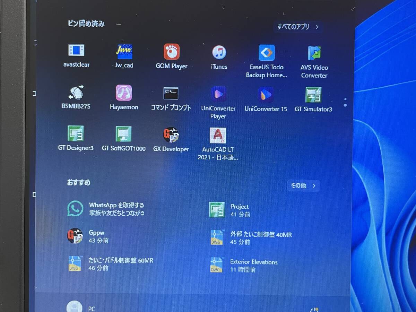This screenshot has width=416, height=312.
Task: Click the 家族や友だちとつながる subtitle
Action: [117, 213]
